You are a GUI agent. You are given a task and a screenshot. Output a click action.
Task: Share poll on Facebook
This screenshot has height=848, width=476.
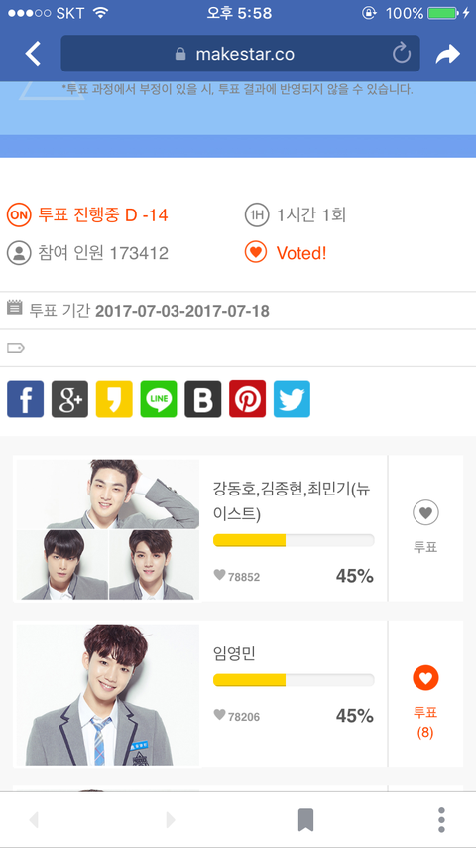coord(26,399)
